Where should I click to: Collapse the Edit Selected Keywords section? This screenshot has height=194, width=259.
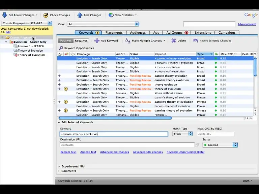59,122
